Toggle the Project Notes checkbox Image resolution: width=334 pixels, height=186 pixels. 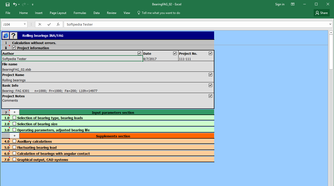point(210,96)
